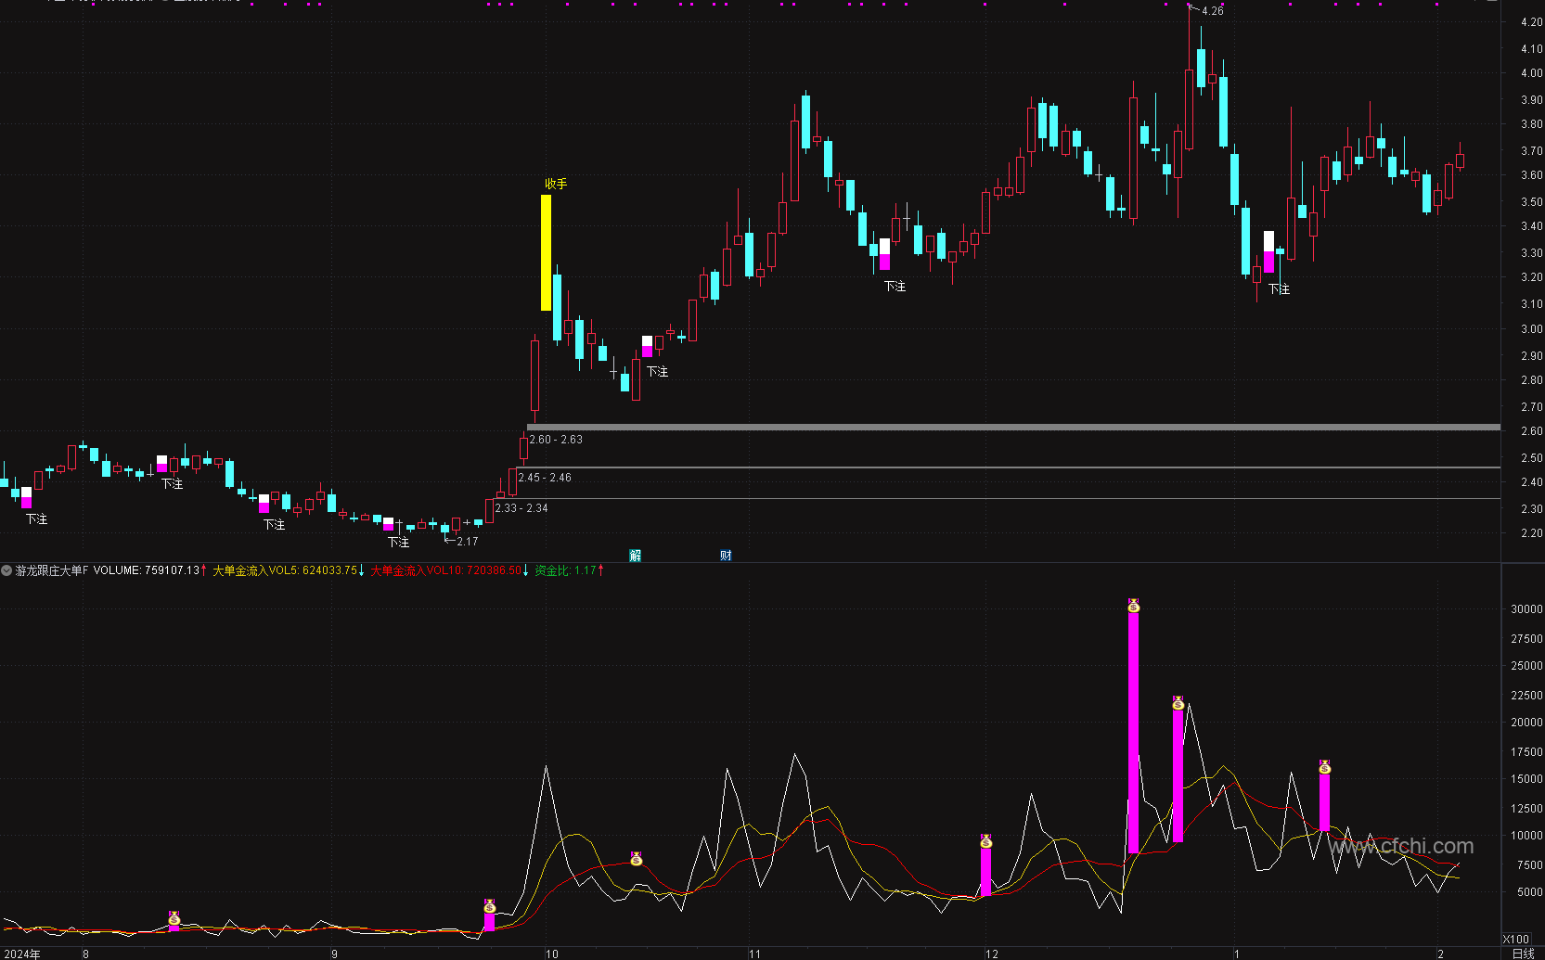
Task: Collapse the 游龙跟庄大单F indicator arrow icon
Action: click(x=6, y=570)
